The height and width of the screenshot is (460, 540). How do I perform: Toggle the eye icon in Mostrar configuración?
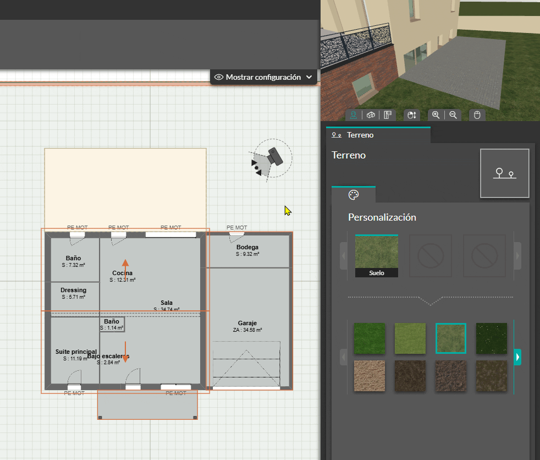coord(219,77)
